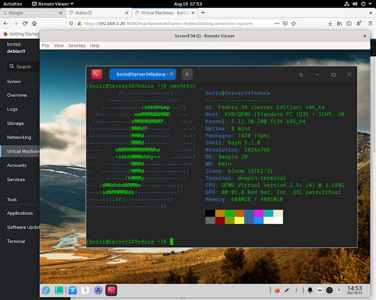
Task: Click the Getting Started bookmark
Action: coord(21,34)
